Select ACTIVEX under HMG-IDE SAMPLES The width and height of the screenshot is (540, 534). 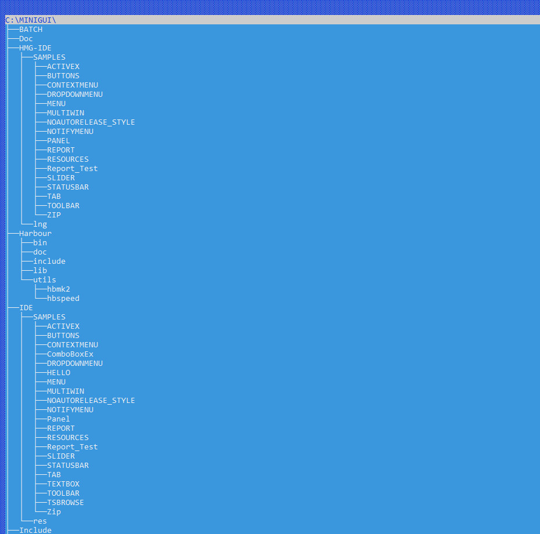63,67
